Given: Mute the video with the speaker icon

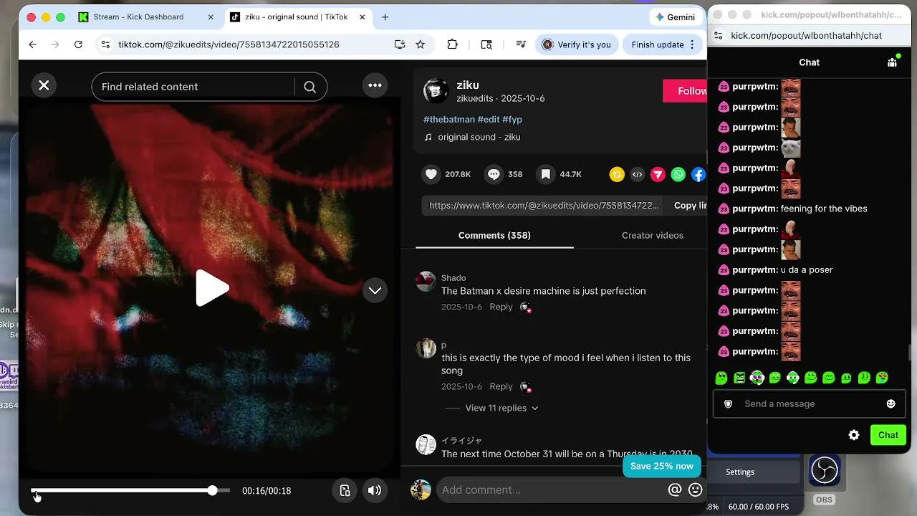Looking at the screenshot, I should (375, 490).
